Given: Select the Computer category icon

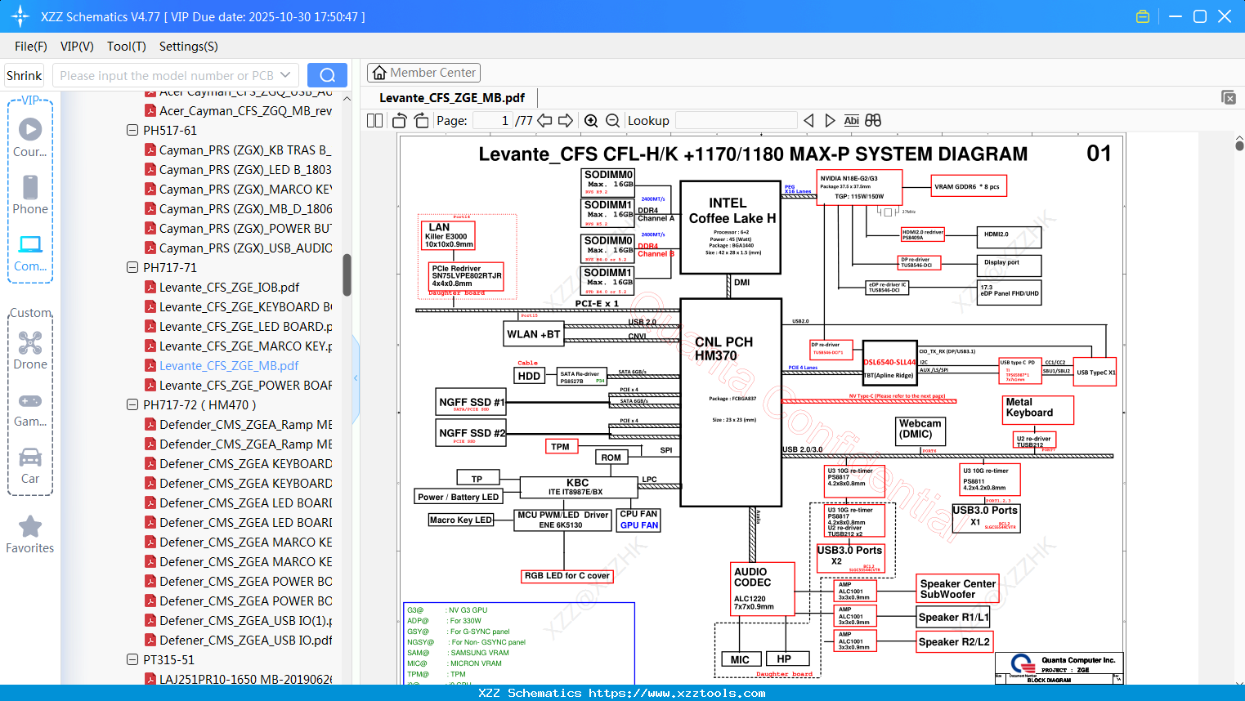Looking at the screenshot, I should coord(30,252).
